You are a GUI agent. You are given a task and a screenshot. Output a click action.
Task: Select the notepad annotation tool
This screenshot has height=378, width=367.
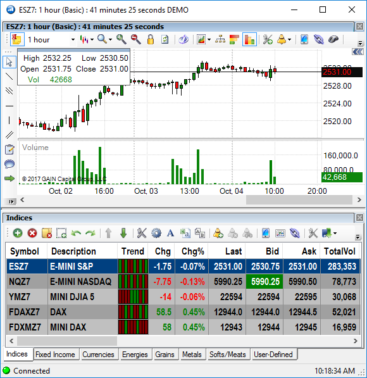click(9, 149)
